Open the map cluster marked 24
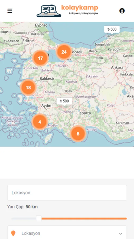The height and width of the screenshot is (239, 134). 64,52
